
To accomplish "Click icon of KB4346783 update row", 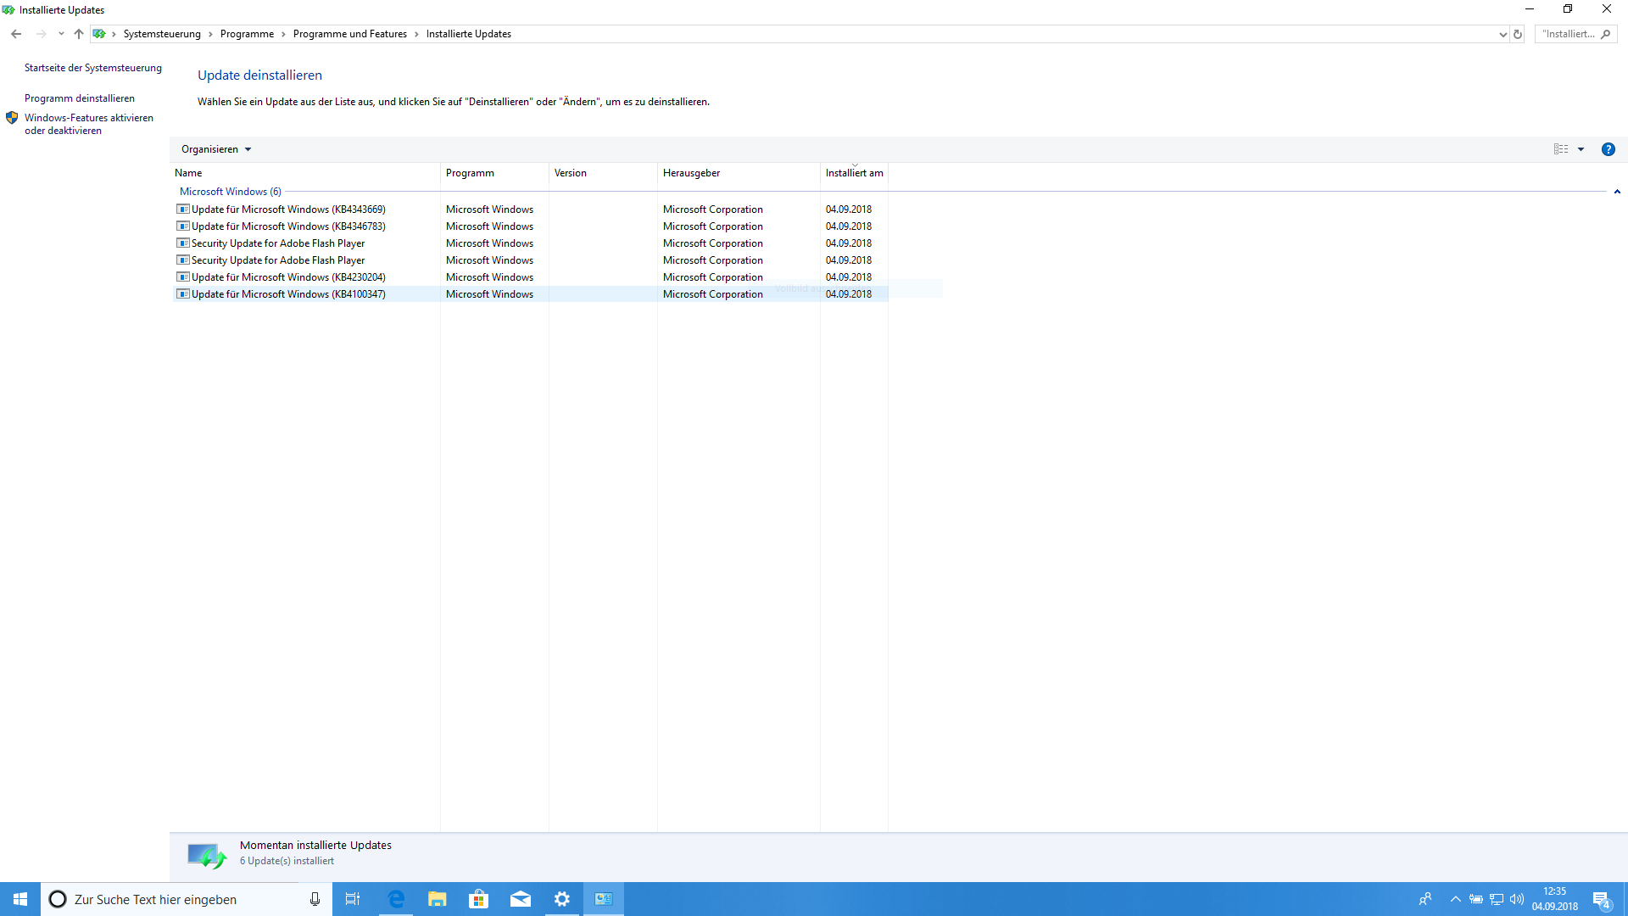I will (x=182, y=226).
